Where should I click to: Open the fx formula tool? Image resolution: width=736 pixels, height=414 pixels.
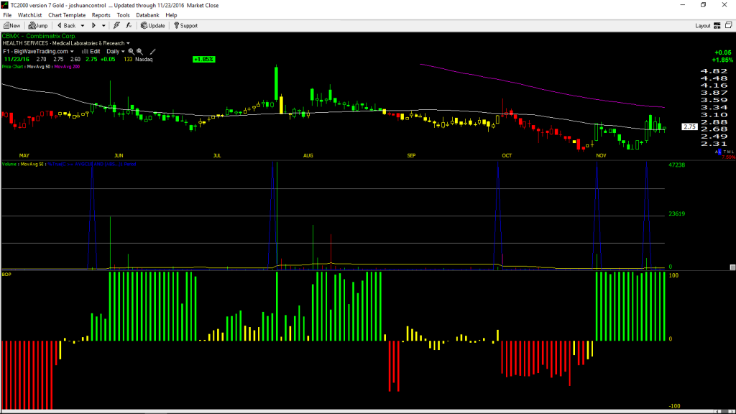[x=129, y=26]
